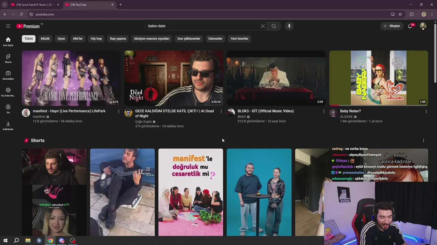437x245 pixels.
Task: Open Chrome three-dot menu
Action: 432,14
